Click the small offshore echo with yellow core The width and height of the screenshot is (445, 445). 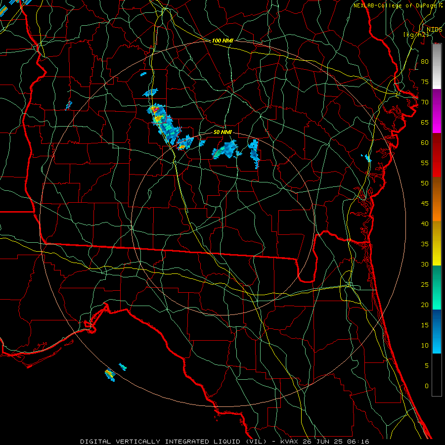click(110, 375)
